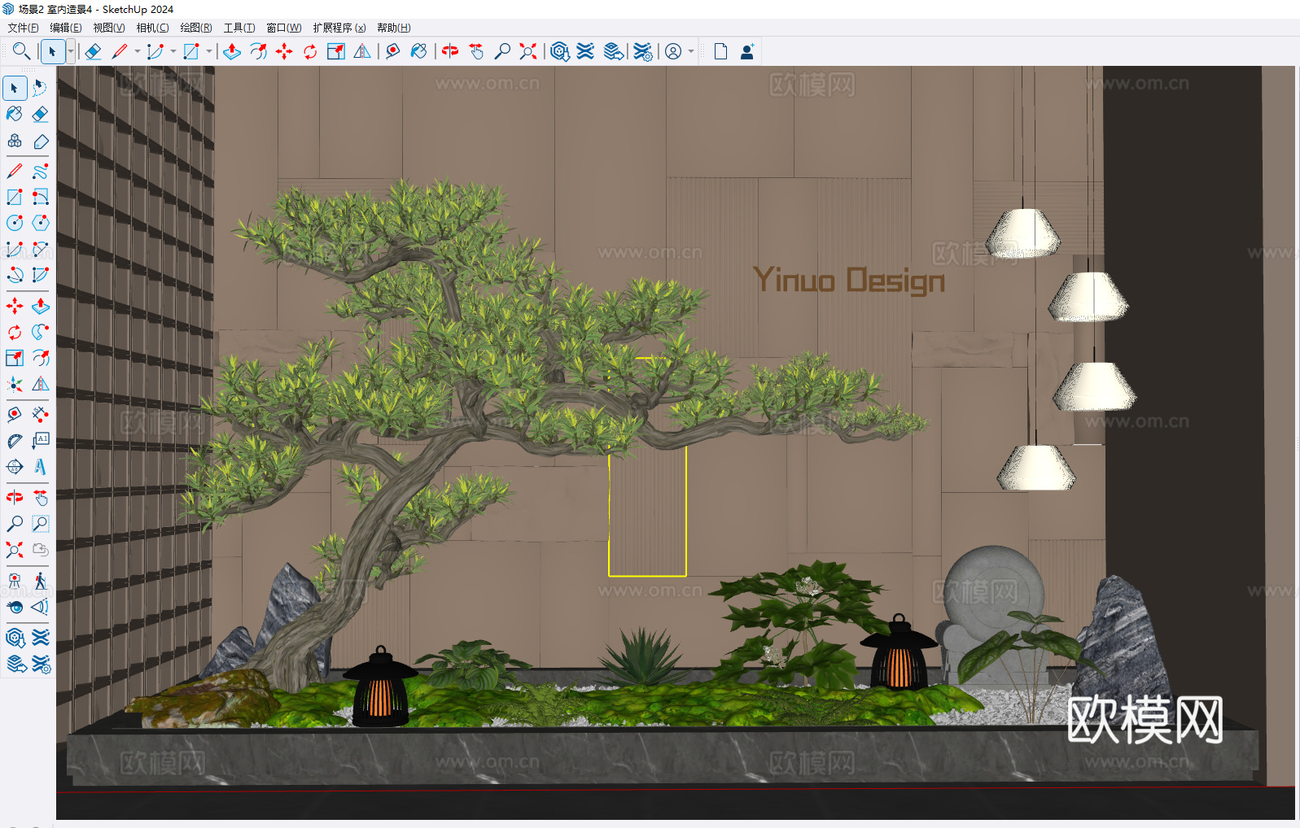Screen dimensions: 1300x828
Task: Select the Zoom Window tool
Action: coord(40,524)
